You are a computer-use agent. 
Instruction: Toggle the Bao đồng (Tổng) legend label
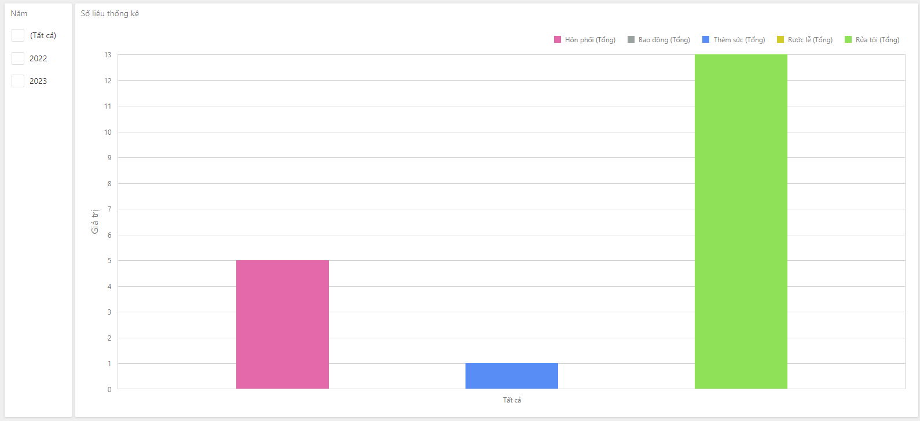[664, 40]
